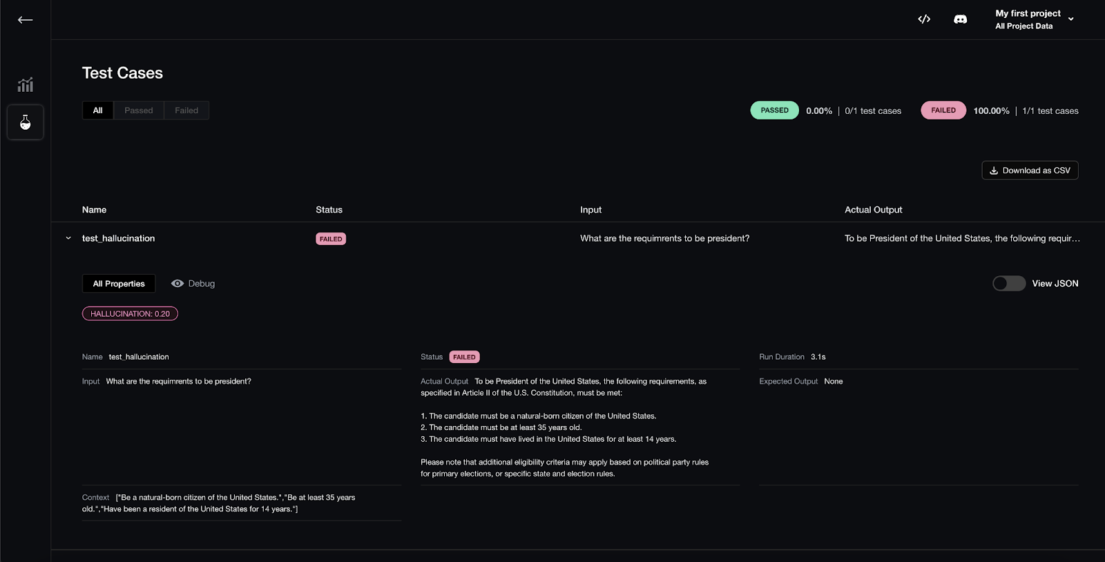Open the code brackets icon
This screenshot has width=1105, height=562.
point(924,19)
